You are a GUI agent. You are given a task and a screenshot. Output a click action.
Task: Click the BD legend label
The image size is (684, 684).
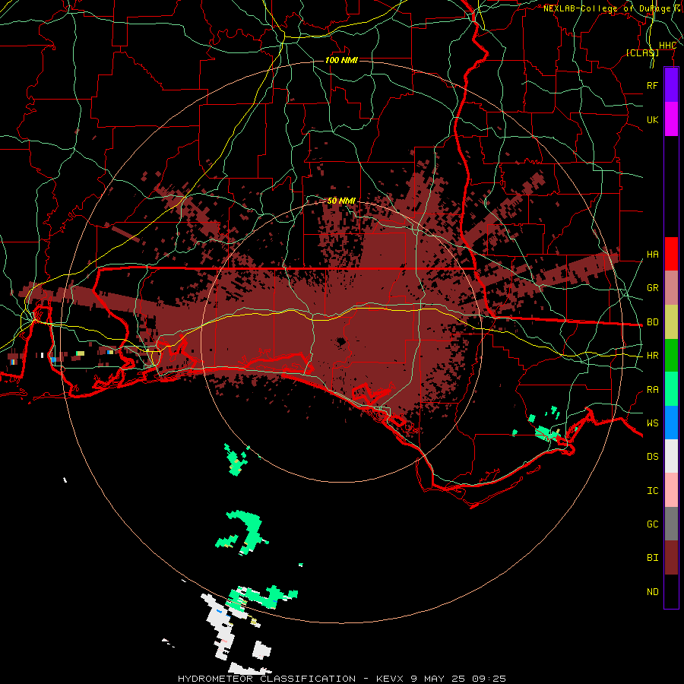652,321
